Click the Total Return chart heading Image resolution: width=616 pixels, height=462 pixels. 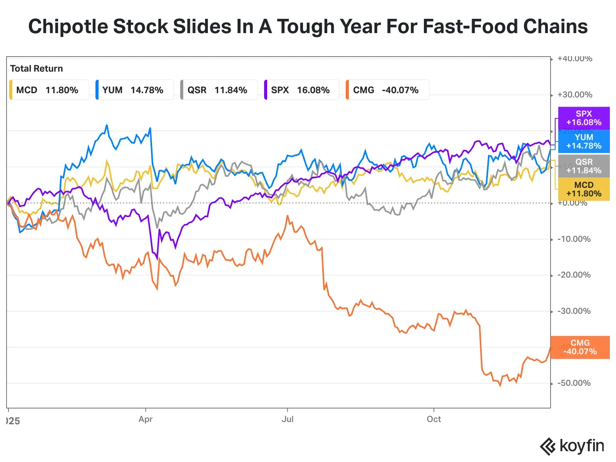pos(37,69)
